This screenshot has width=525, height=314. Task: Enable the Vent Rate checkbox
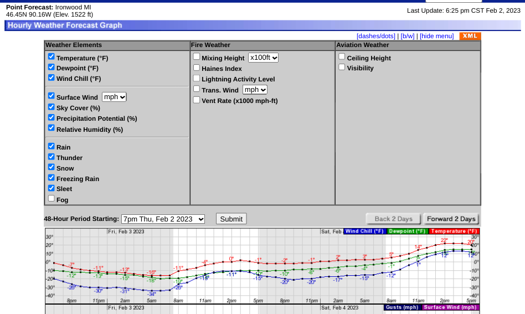tap(197, 100)
